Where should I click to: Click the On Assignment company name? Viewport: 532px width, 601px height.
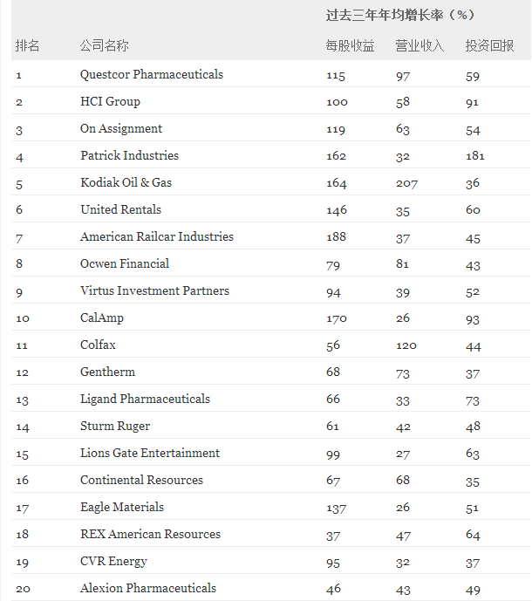(x=121, y=129)
